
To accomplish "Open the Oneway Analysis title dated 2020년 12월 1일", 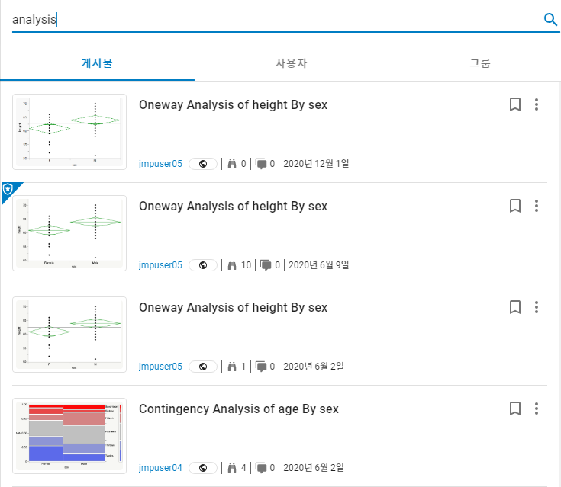I will (233, 104).
